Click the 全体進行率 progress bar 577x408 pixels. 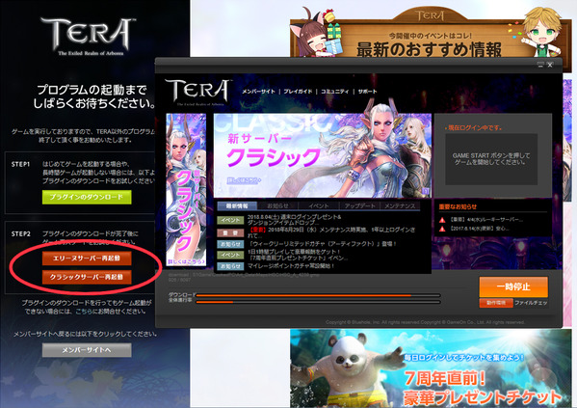318,302
